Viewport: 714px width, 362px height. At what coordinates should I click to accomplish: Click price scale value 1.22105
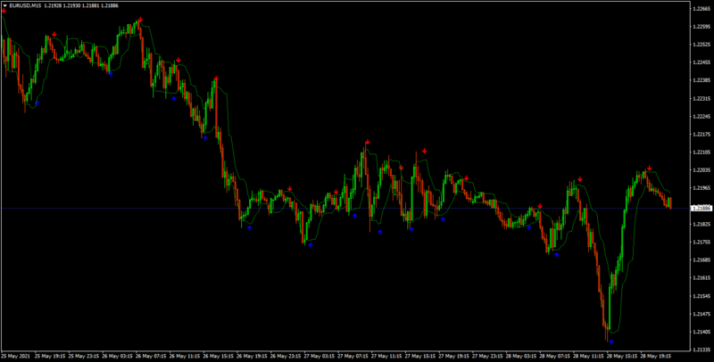(701, 152)
